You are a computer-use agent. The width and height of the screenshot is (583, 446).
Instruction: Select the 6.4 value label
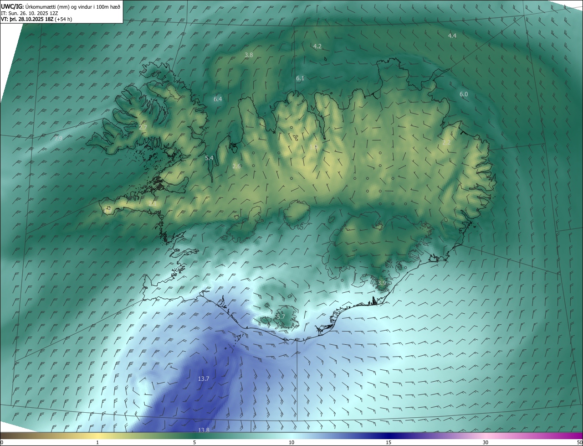tap(218, 99)
